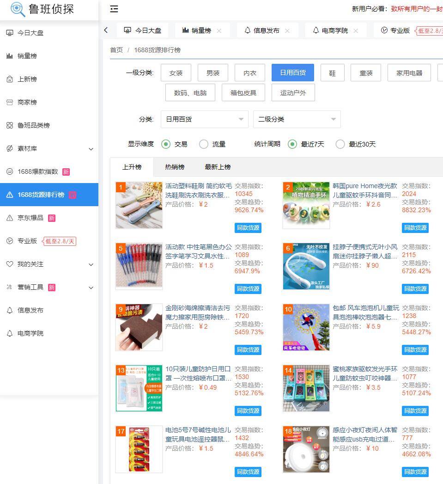The image size is (443, 484).
Task: Open 上新榜 sidebar icon
Action: (10, 79)
